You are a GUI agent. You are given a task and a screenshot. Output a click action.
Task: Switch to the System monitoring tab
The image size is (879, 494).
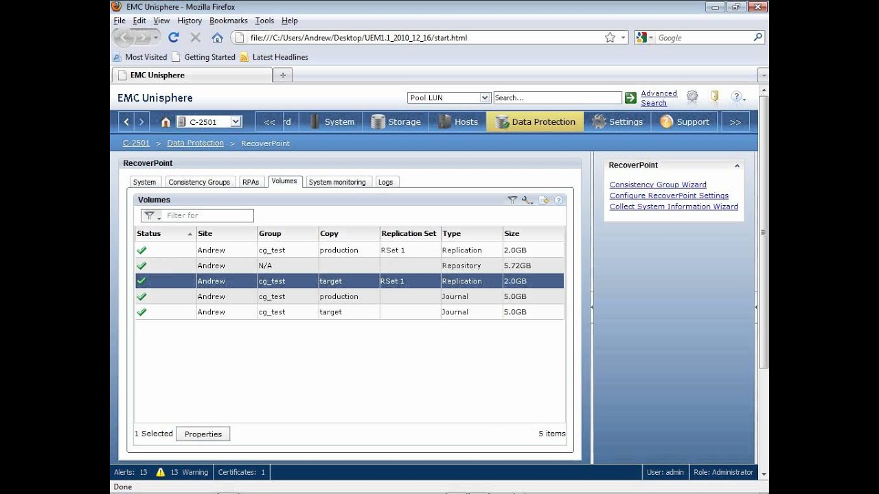337,182
